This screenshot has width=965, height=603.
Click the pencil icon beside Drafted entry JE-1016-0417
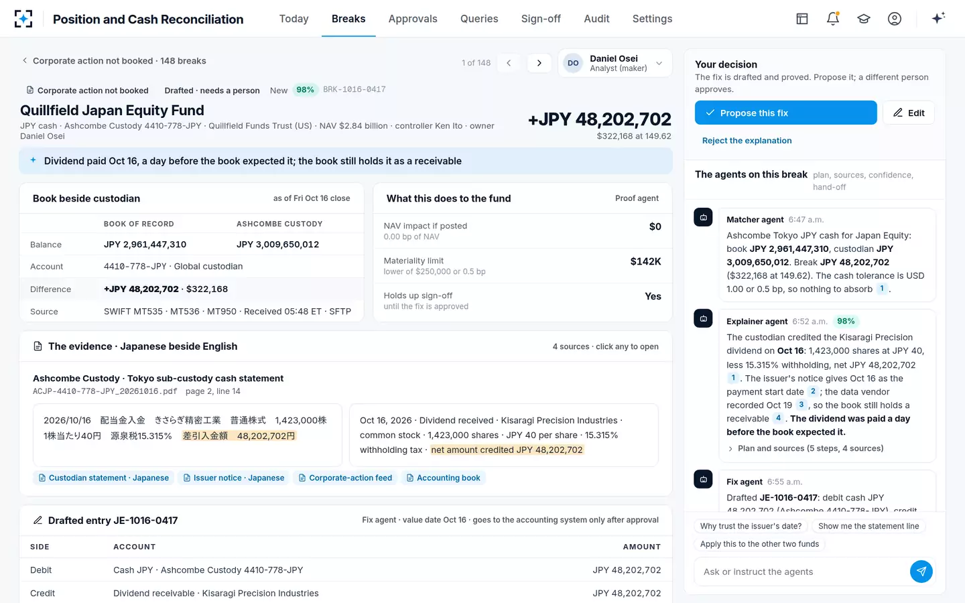[x=38, y=521]
